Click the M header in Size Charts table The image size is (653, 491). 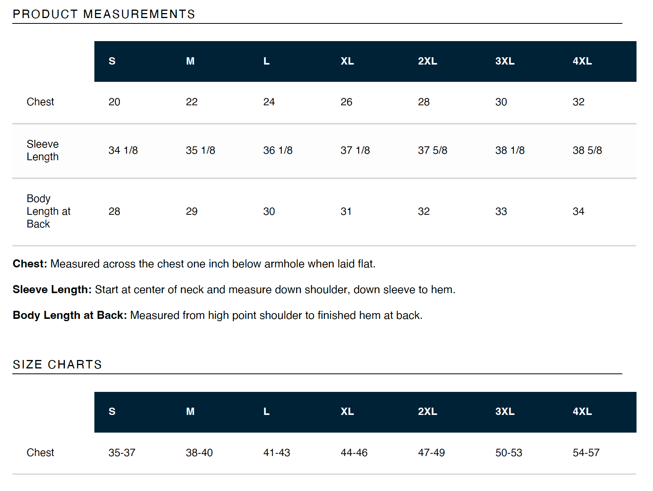(x=190, y=411)
